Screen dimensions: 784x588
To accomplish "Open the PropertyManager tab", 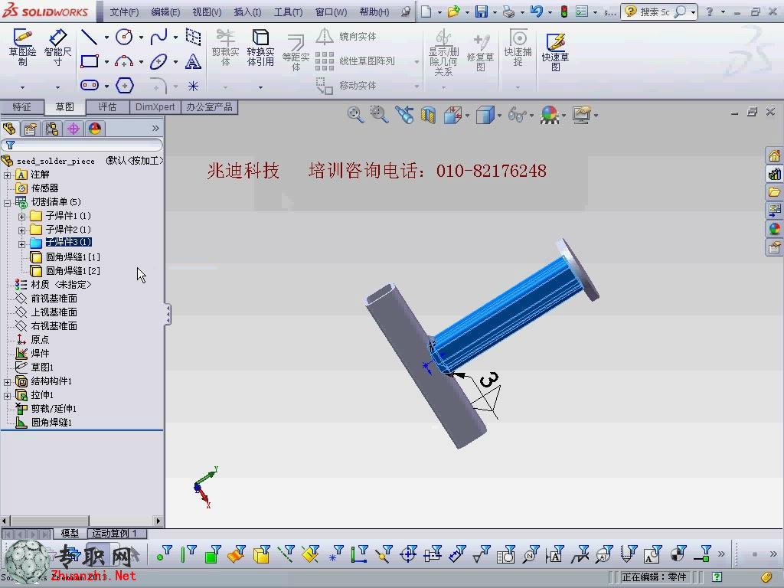I will (31, 129).
